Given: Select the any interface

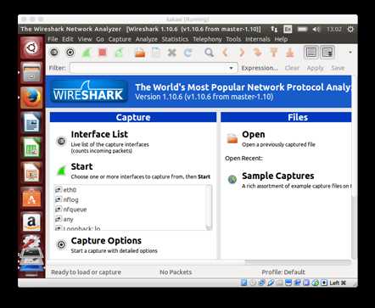Looking at the screenshot, I should pos(68,219).
